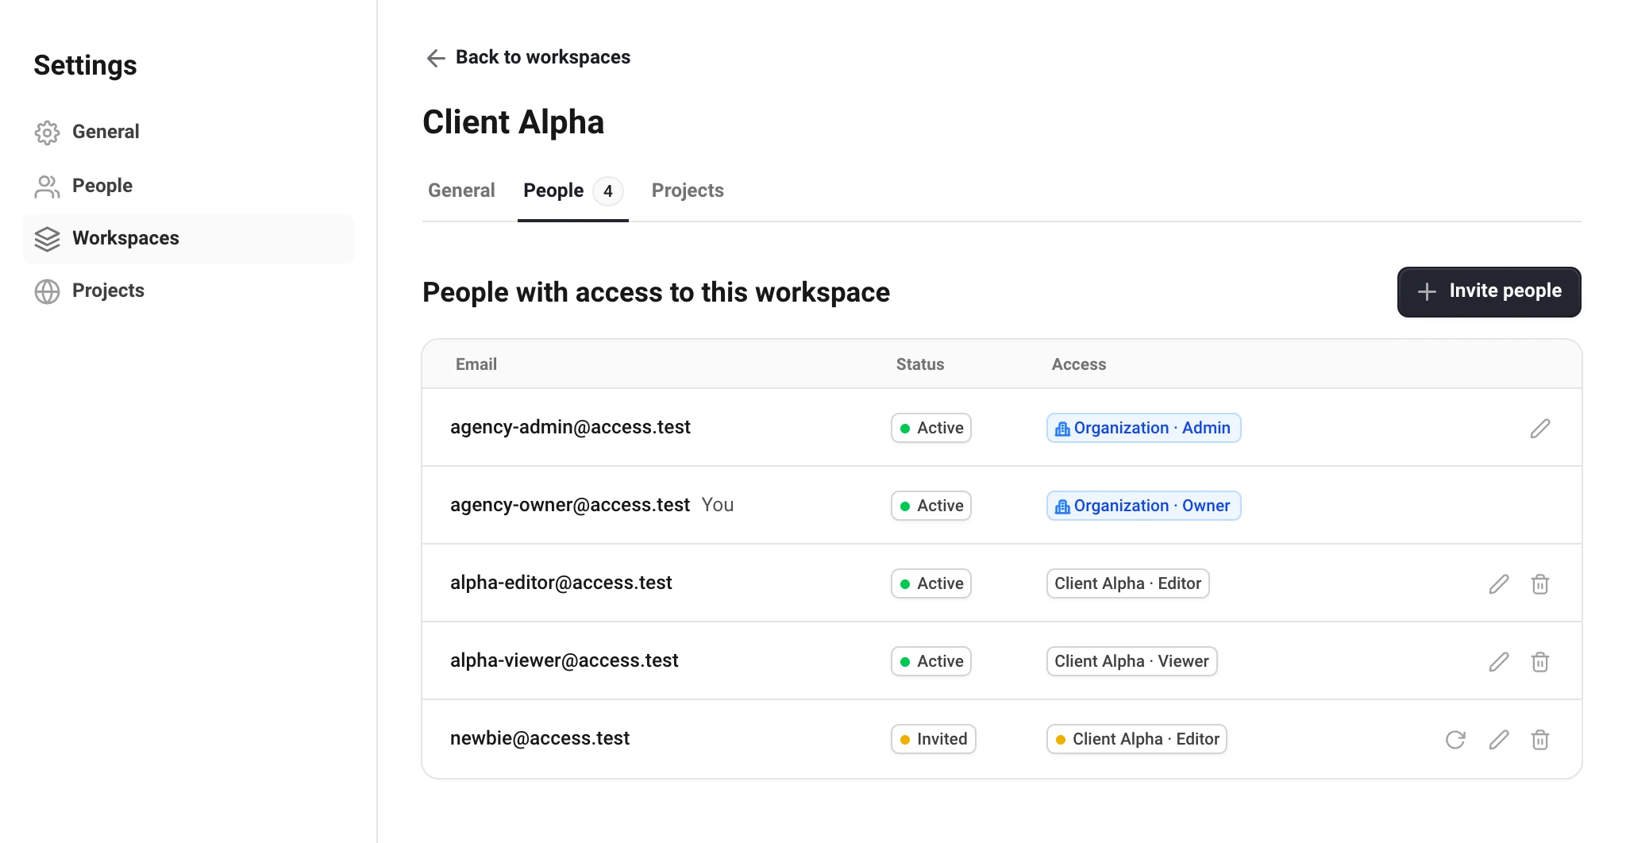Viewport: 1626px width, 843px height.
Task: Click alpha-editor's Client Alpha · Editor badge
Action: 1127,583
